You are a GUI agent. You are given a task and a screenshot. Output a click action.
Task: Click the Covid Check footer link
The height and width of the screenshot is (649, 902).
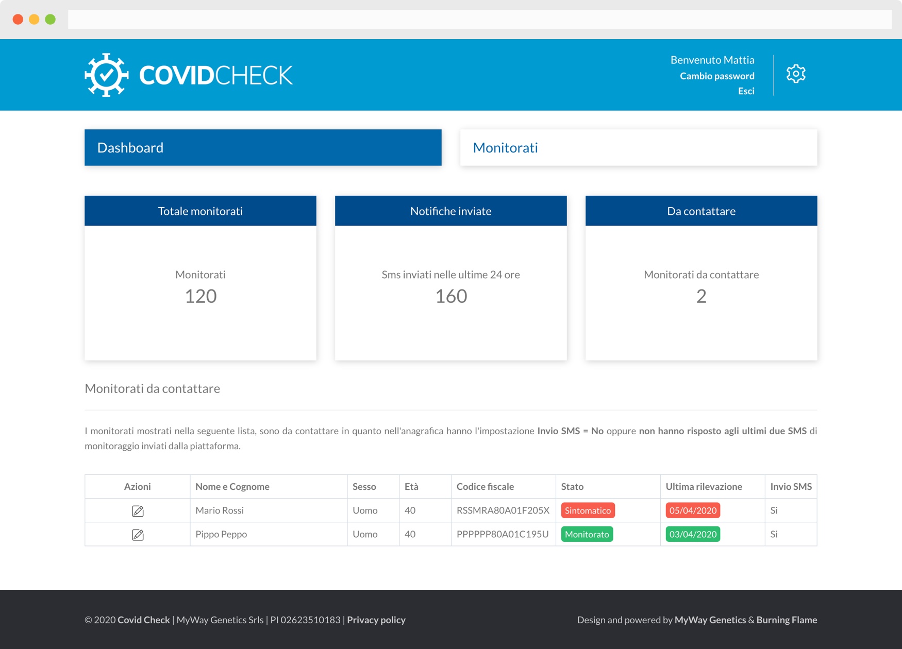pos(144,620)
